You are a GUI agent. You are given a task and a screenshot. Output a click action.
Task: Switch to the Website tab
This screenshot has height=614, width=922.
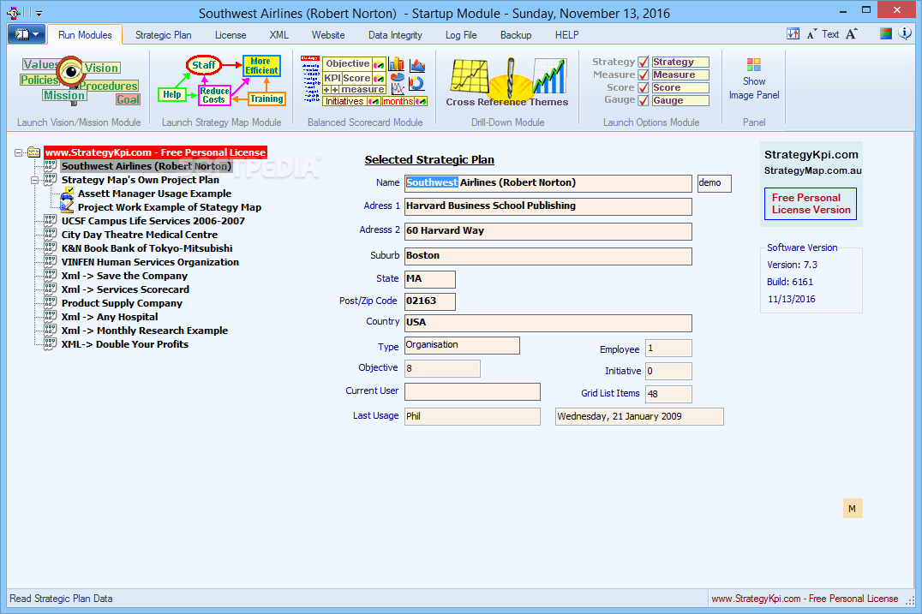coord(328,34)
